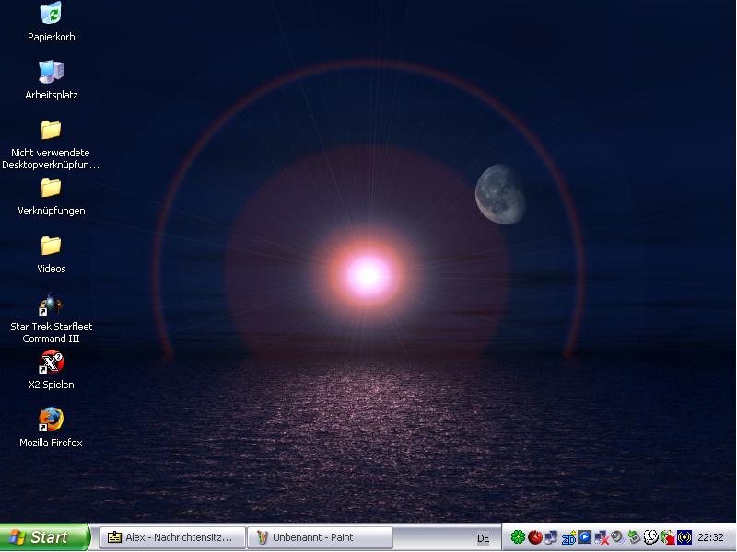Click the green ICQ flower tray icon

(x=518, y=537)
